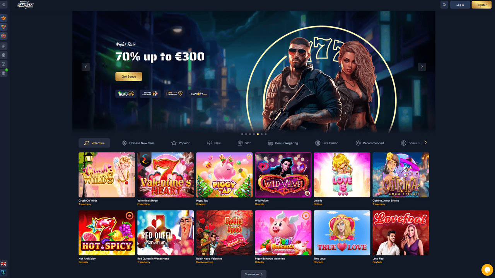Switch to the Live Casino tab
The height and width of the screenshot is (278, 495).
[327, 143]
